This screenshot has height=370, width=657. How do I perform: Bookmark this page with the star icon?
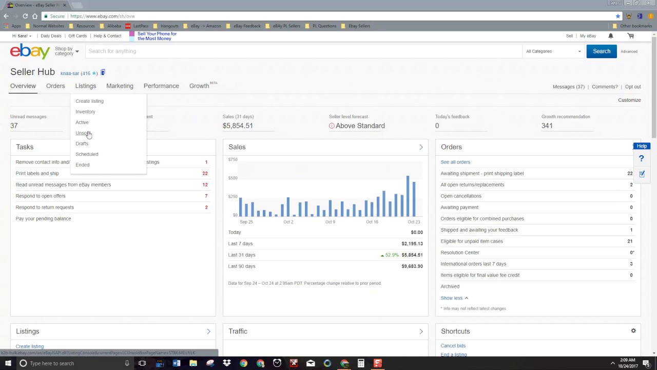(x=617, y=16)
